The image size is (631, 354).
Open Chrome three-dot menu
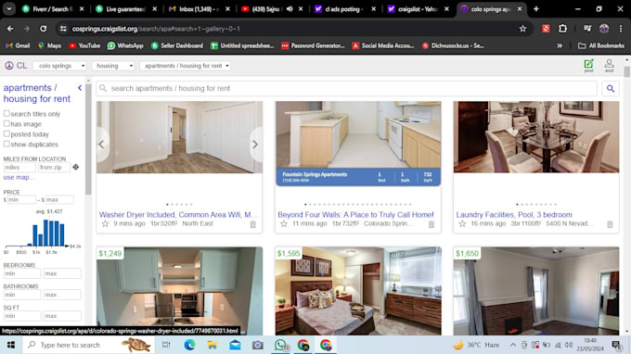pos(621,29)
